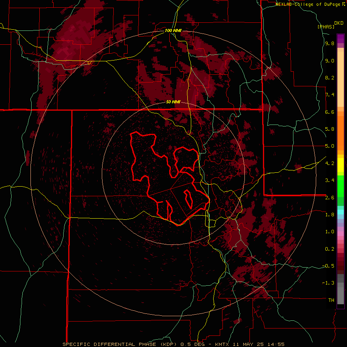Click the "7.4" value on the color scale
Image resolution: width=347 pixels, height=347 pixels.
pyautogui.click(x=330, y=95)
